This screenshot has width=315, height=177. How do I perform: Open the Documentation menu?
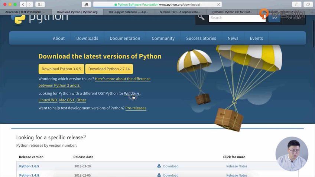click(x=125, y=38)
